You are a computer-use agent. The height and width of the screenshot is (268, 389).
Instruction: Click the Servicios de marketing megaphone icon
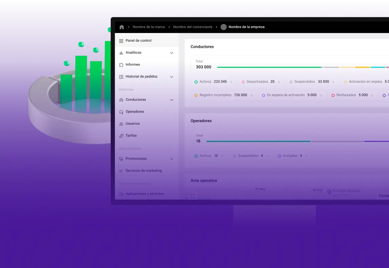coord(121,171)
